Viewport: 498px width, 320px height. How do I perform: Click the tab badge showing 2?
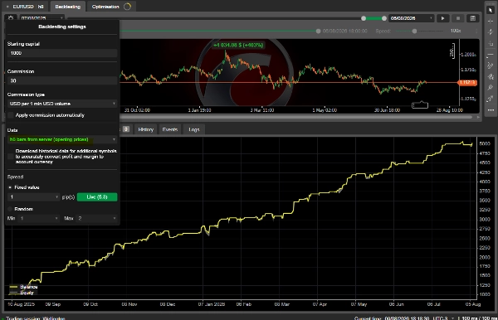[126, 129]
